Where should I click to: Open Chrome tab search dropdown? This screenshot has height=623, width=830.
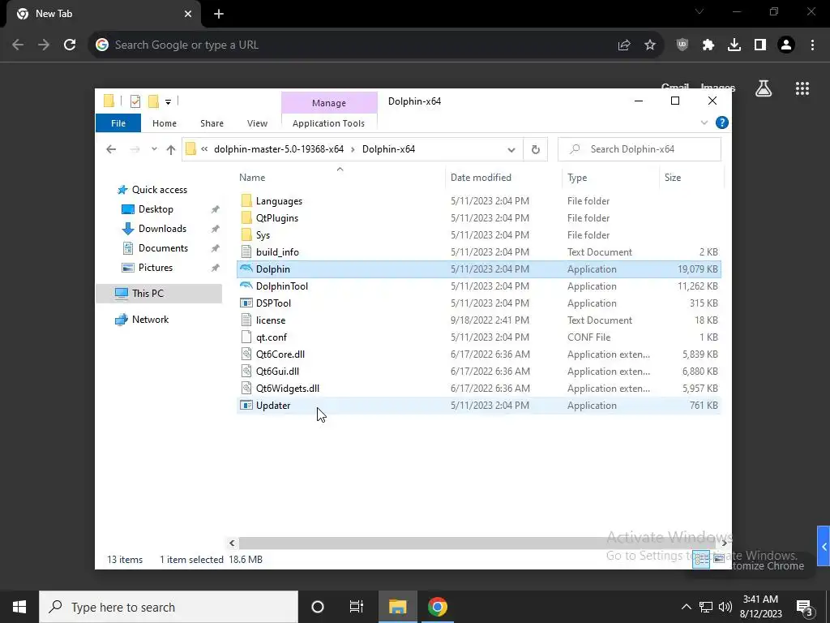[x=700, y=11]
